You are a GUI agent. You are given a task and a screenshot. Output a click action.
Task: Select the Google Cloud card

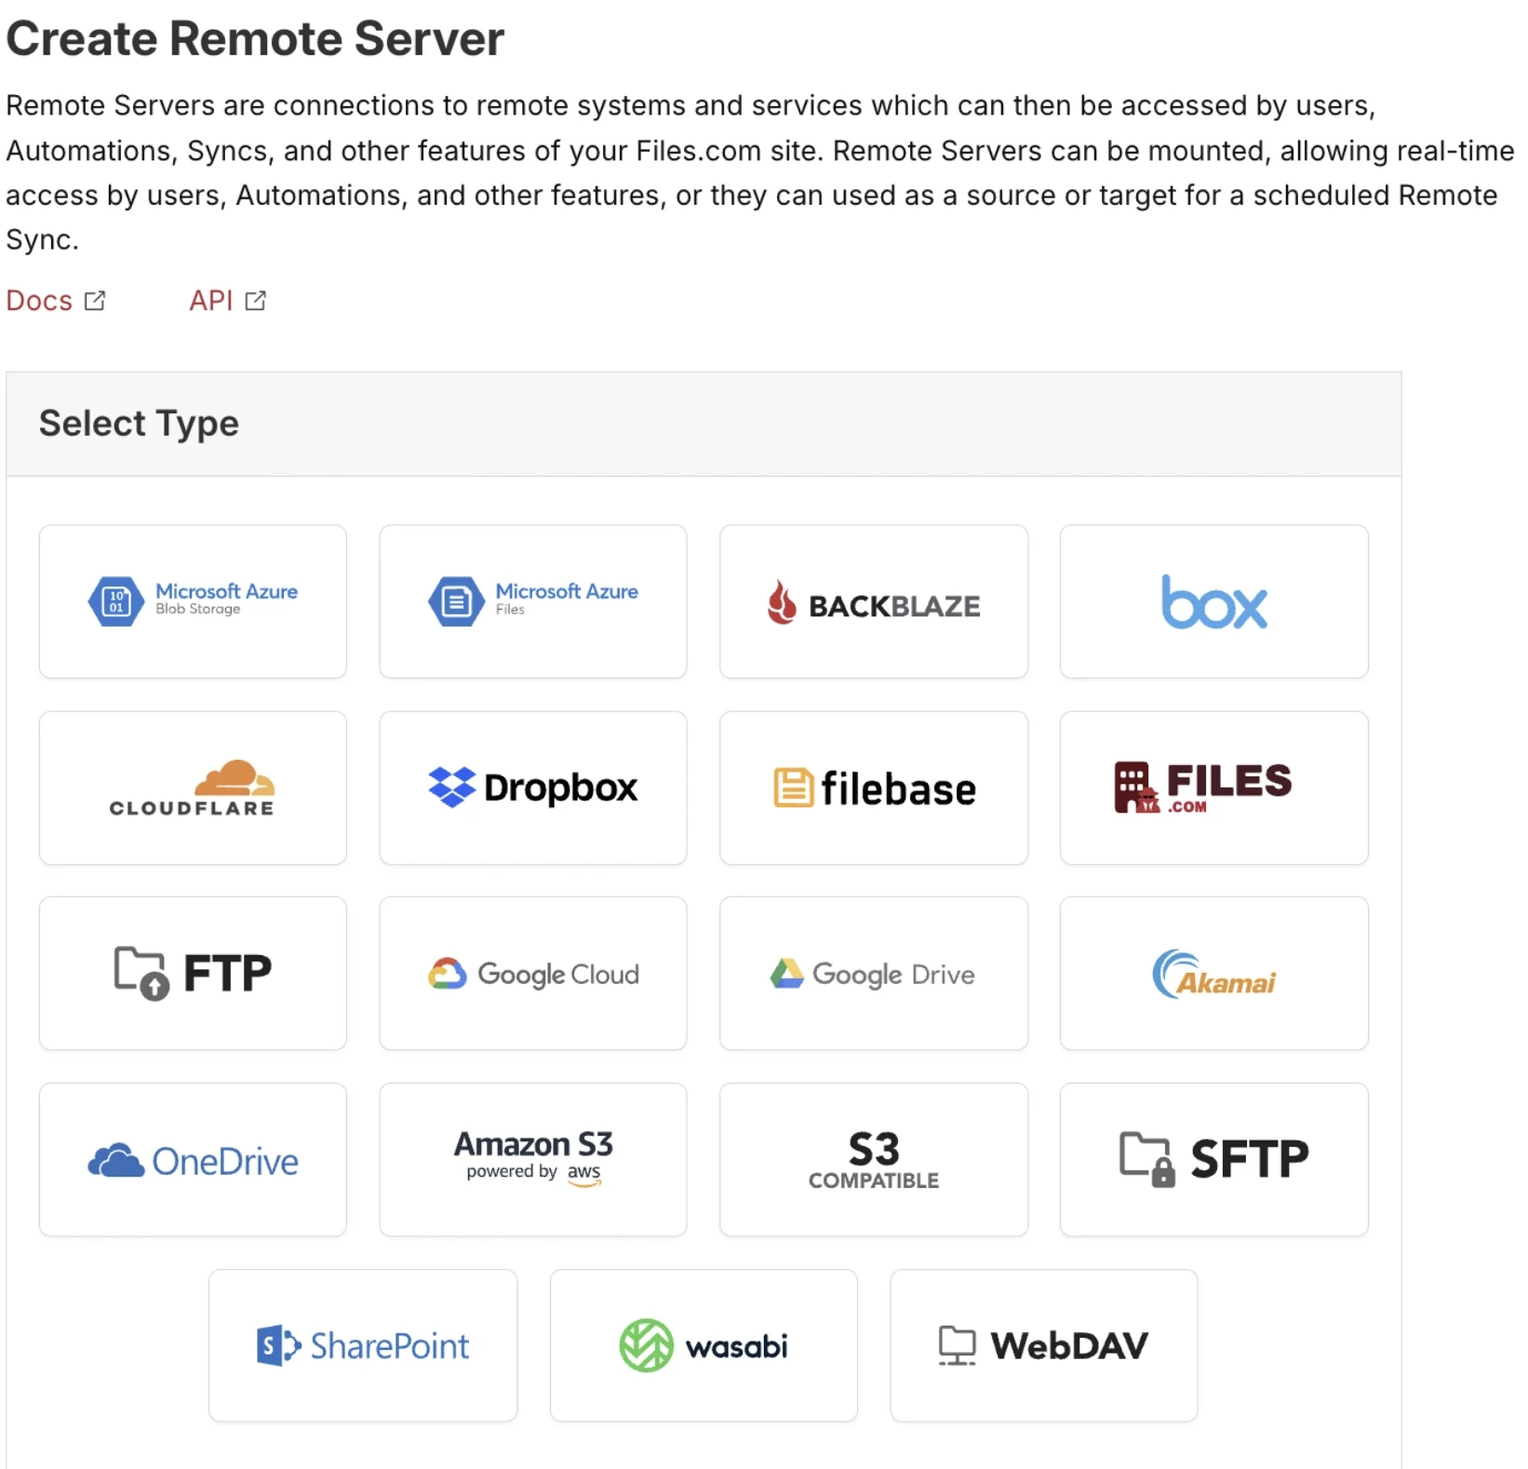[533, 974]
